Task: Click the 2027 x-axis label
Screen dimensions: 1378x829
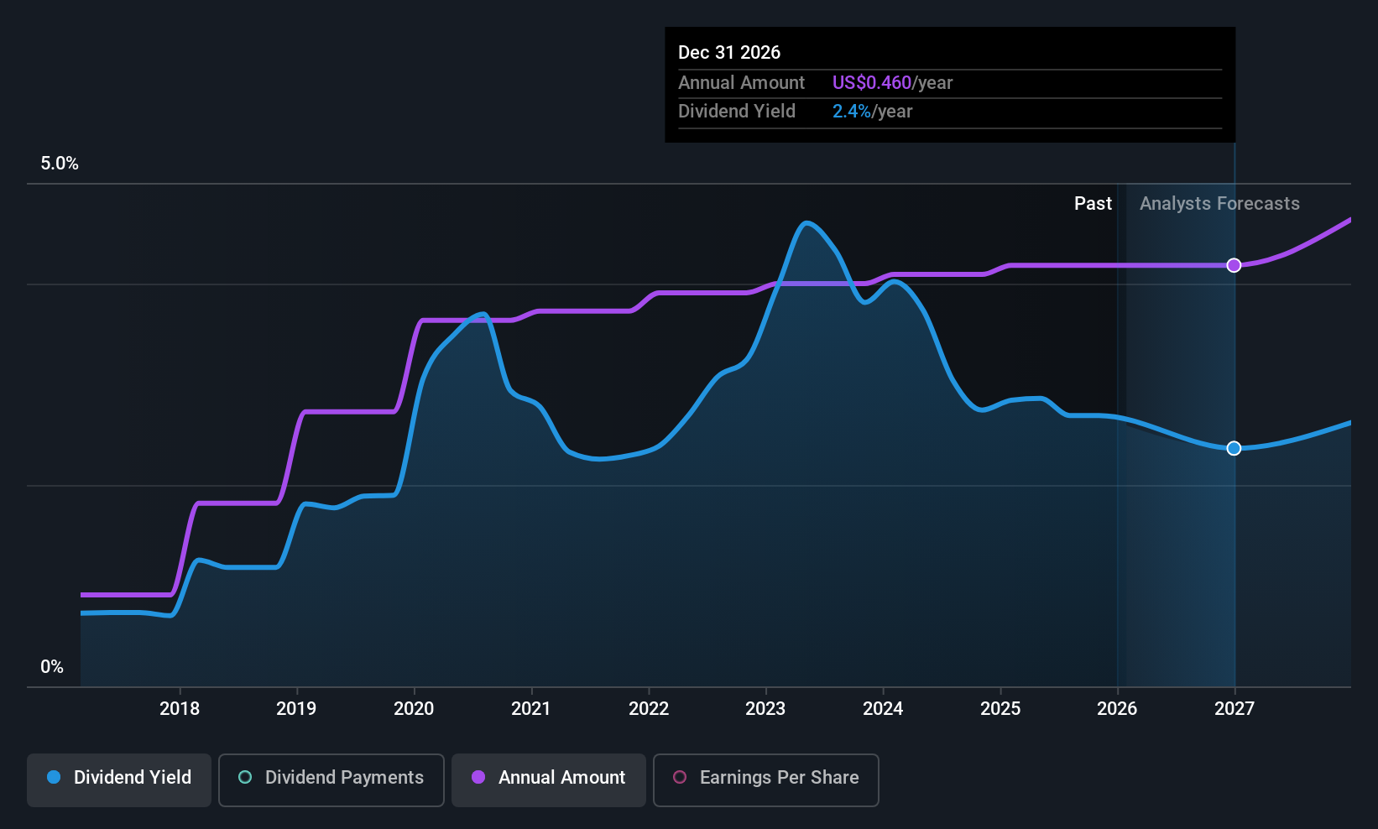Action: tap(1234, 709)
